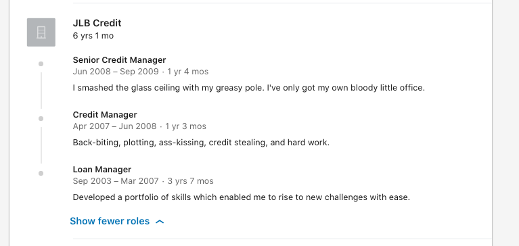This screenshot has height=246, width=519.
Task: Click the timeline dot beside Loan Manager
Action: (41, 173)
